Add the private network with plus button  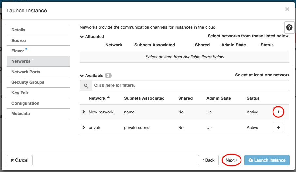point(278,127)
